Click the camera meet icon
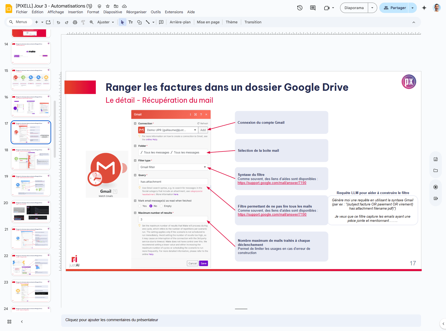This screenshot has height=331, width=446. click(x=327, y=8)
